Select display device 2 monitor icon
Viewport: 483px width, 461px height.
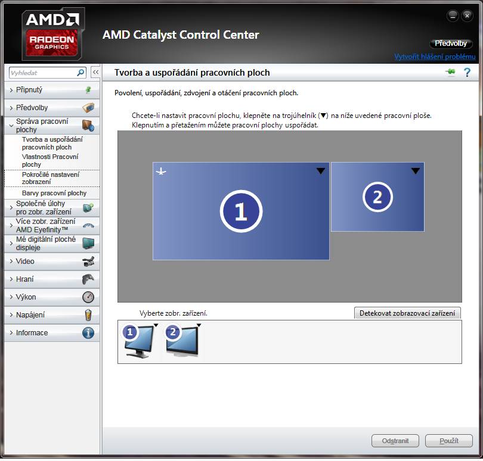pyautogui.click(x=182, y=341)
